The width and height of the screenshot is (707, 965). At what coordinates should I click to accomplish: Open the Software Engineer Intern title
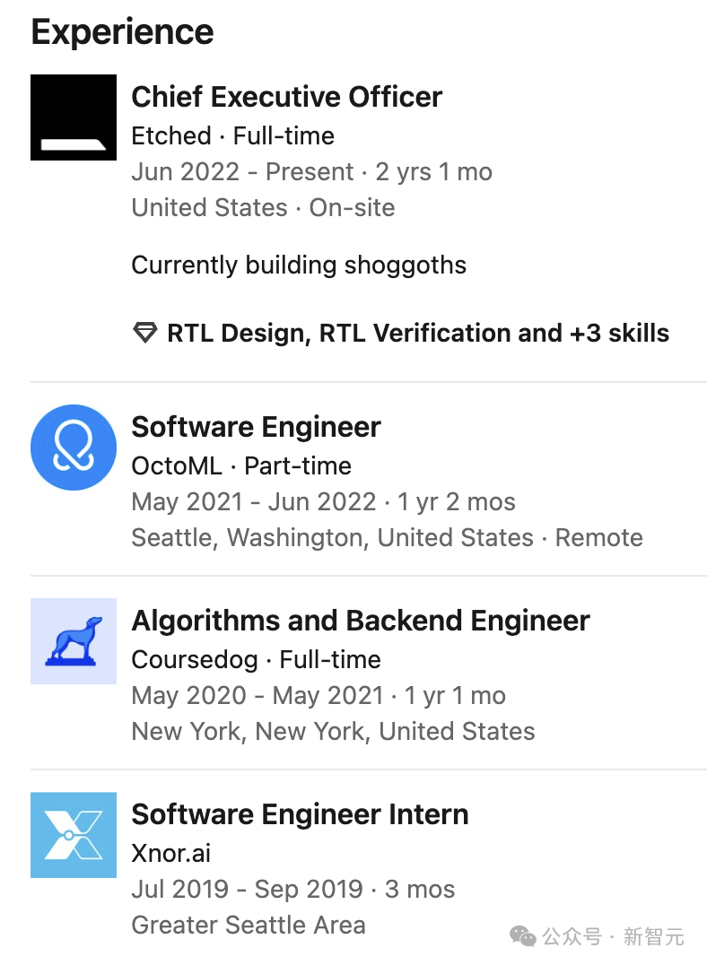tap(301, 814)
